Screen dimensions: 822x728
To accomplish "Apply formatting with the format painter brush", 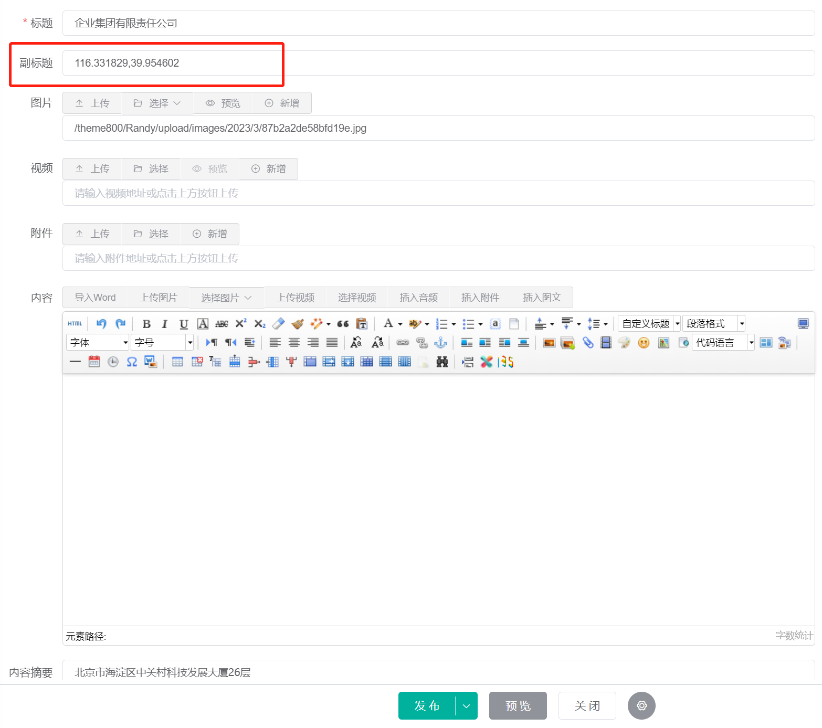I will coord(297,324).
